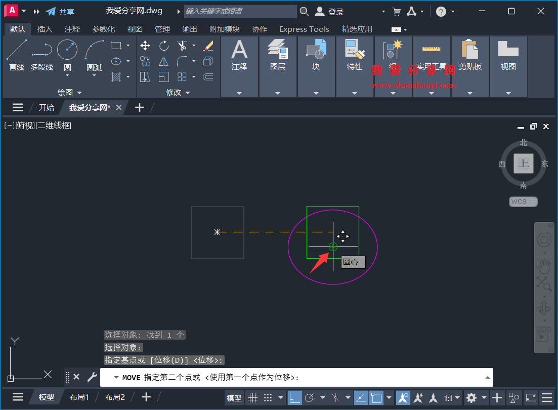Add a new drawing tab with plus
The width and height of the screenshot is (558, 410).
[140, 108]
